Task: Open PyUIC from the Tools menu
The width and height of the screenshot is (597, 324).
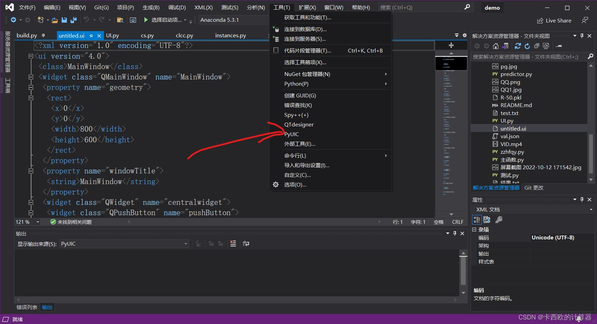Action: pyautogui.click(x=291, y=134)
